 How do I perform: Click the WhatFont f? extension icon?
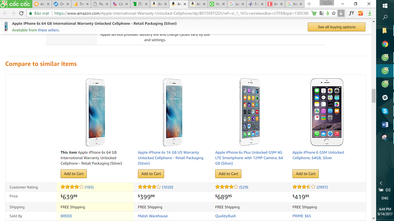351,13
